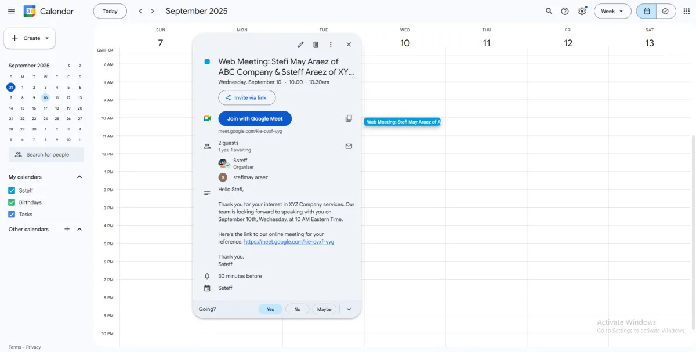The image size is (696, 352).
Task: Open Saturday 13 day view from the header
Action: point(650,43)
